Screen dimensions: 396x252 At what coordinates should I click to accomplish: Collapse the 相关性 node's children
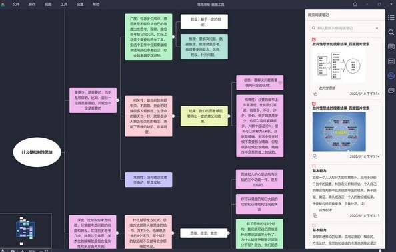tap(173, 116)
